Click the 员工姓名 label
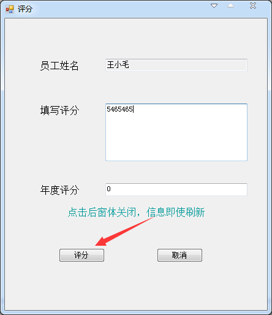272x315 pixels. (x=59, y=66)
